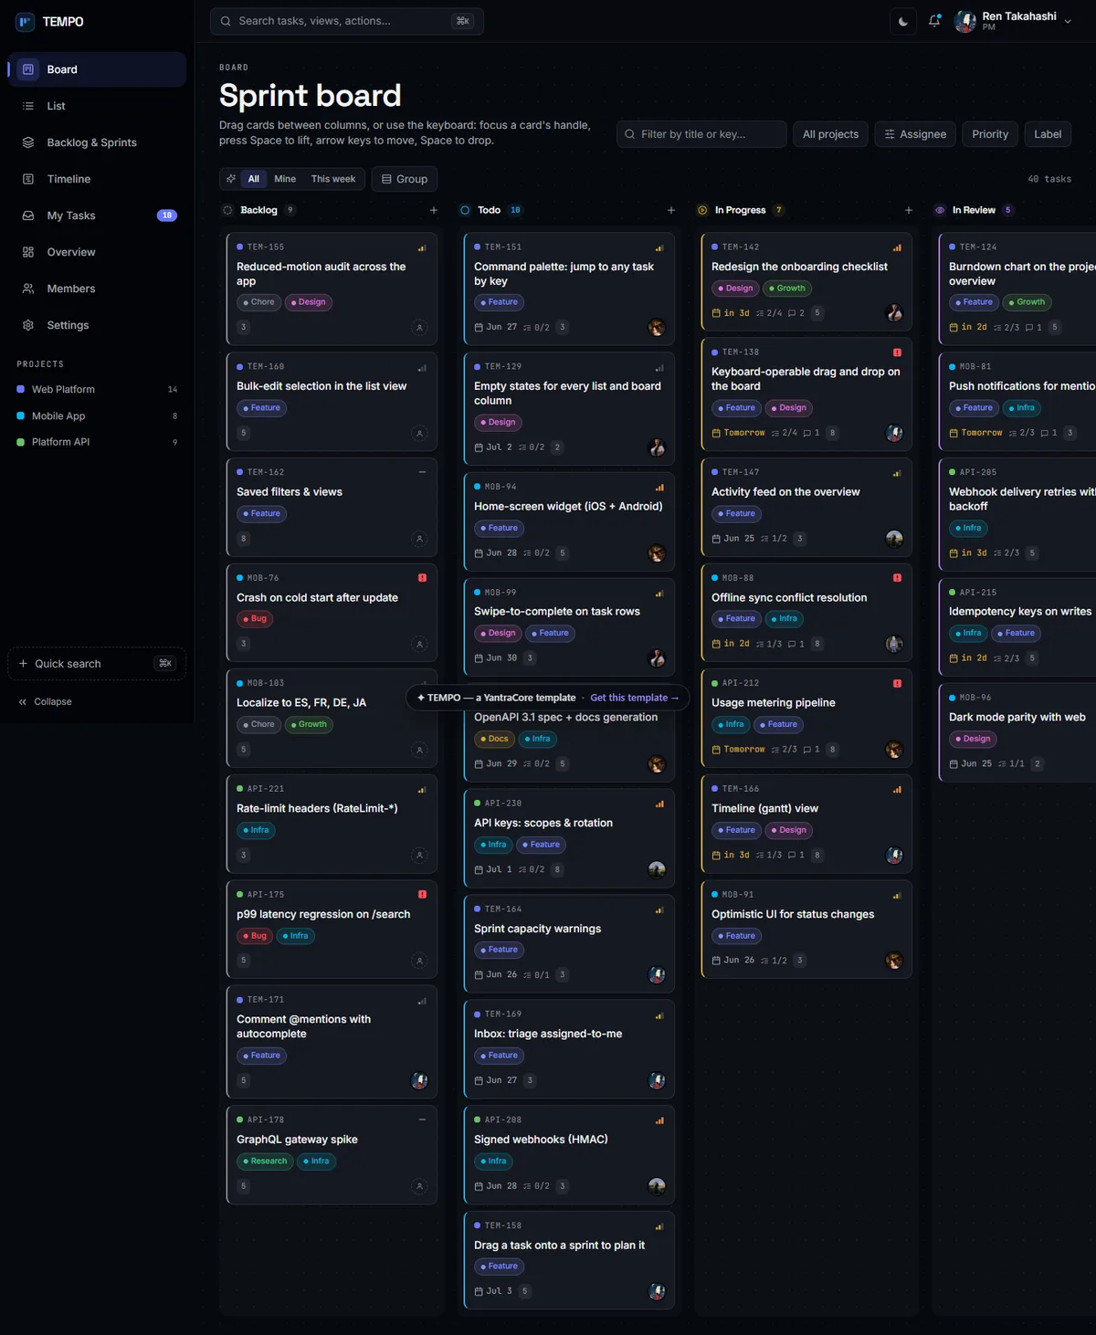Open Board in the sidebar

pyautogui.click(x=97, y=69)
